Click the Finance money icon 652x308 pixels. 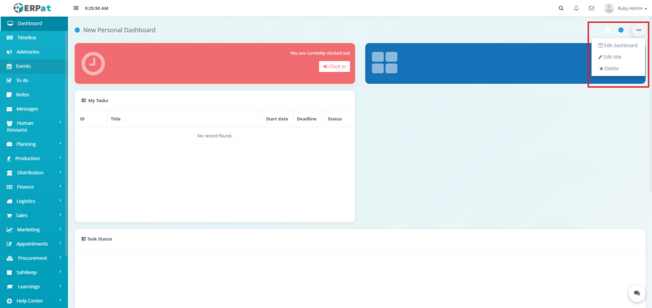tap(10, 187)
